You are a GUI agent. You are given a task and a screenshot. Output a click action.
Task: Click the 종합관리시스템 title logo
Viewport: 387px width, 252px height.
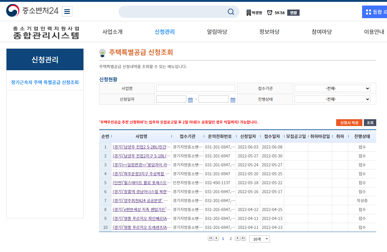pyautogui.click(x=46, y=33)
